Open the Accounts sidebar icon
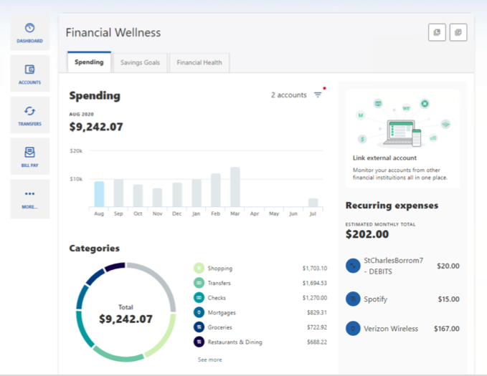The image size is (487, 376). (x=29, y=74)
